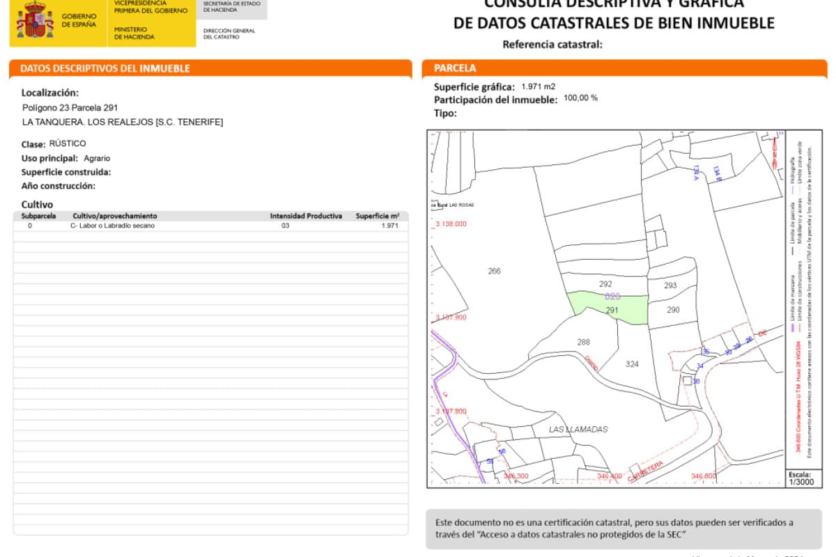This screenshot has height=557, width=836.
Task: Click the 'LAS ROSAS' label at map edge
Action: 460,205
